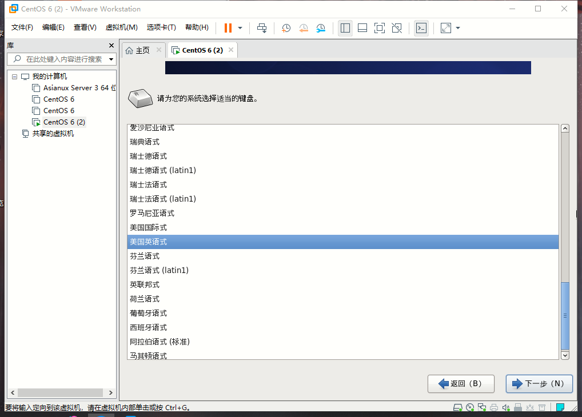Select 阿拉伯语式 (标准) keyboard layout

coord(342,342)
